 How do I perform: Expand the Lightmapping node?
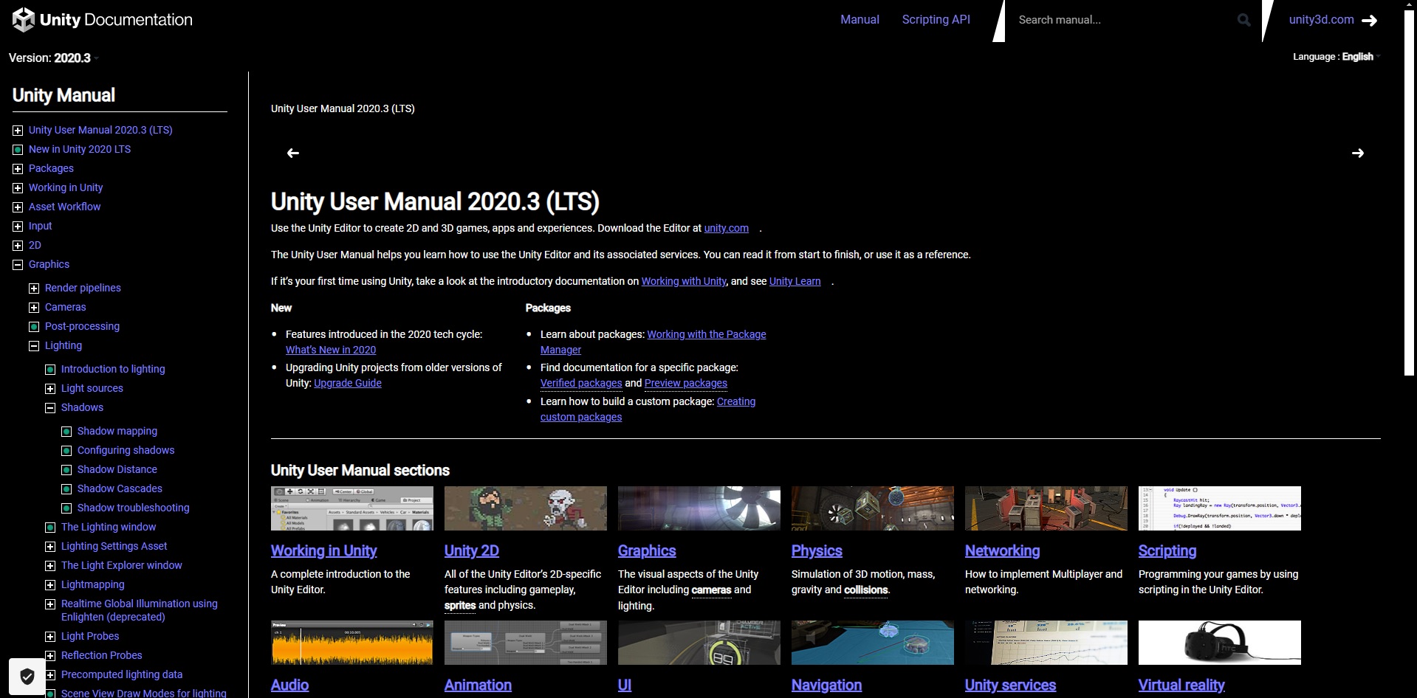coord(50,585)
